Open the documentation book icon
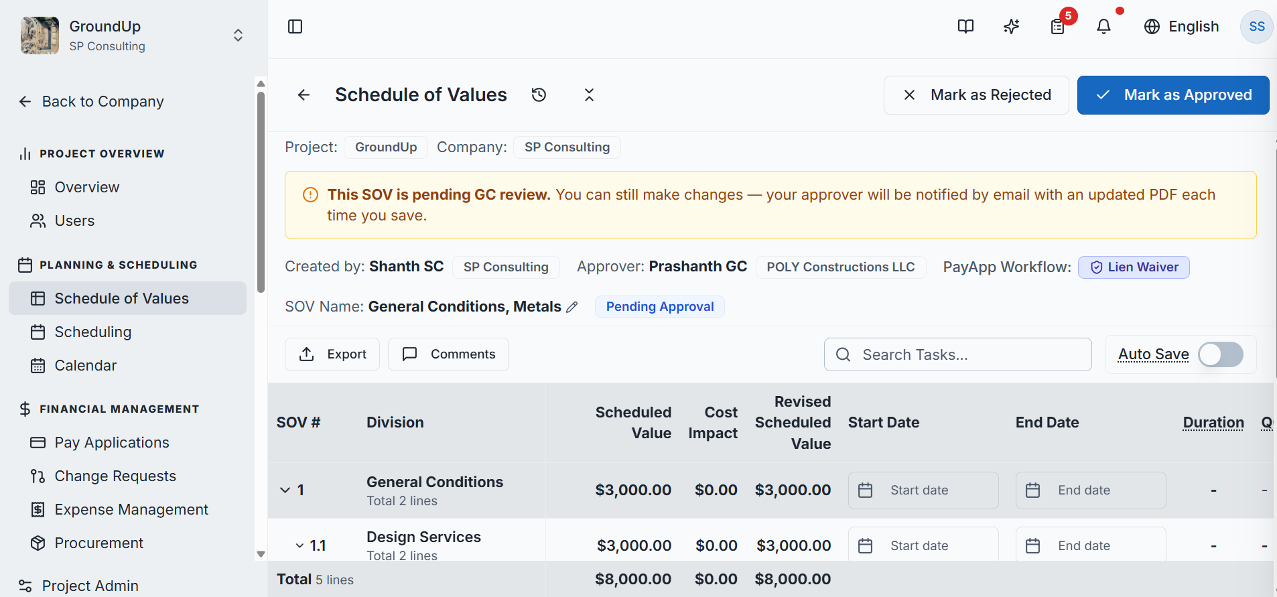 [x=965, y=27]
